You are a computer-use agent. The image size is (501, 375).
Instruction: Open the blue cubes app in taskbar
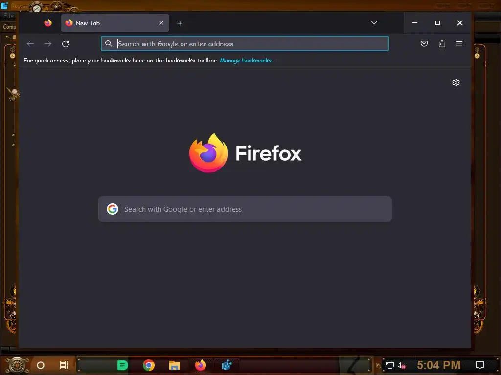click(227, 365)
